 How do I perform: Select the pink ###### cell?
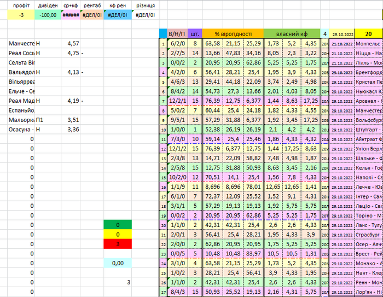pos(71,15)
